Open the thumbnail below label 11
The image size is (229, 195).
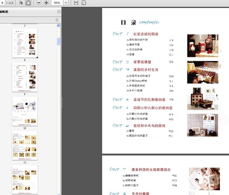tap(25, 179)
